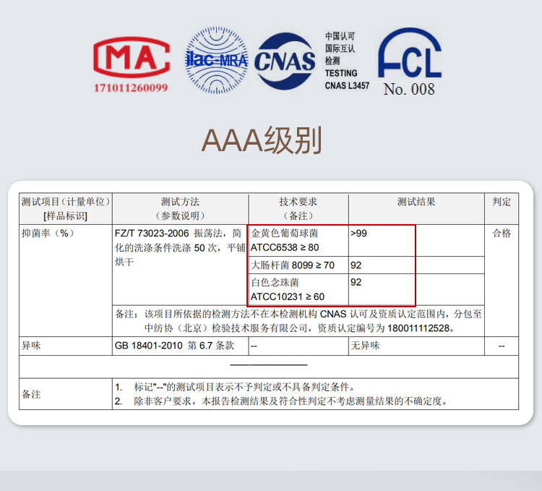Click the ilac-MRA globe logo
This screenshot has width=542, height=491.
[x=217, y=61]
